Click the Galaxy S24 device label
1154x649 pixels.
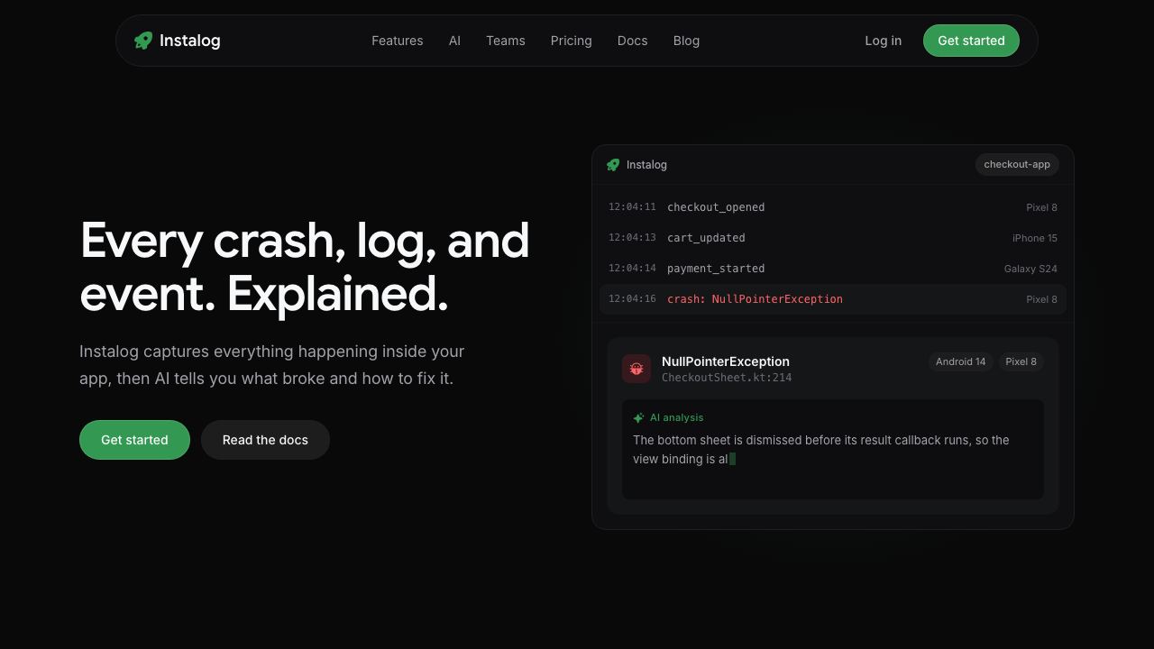tap(1030, 269)
